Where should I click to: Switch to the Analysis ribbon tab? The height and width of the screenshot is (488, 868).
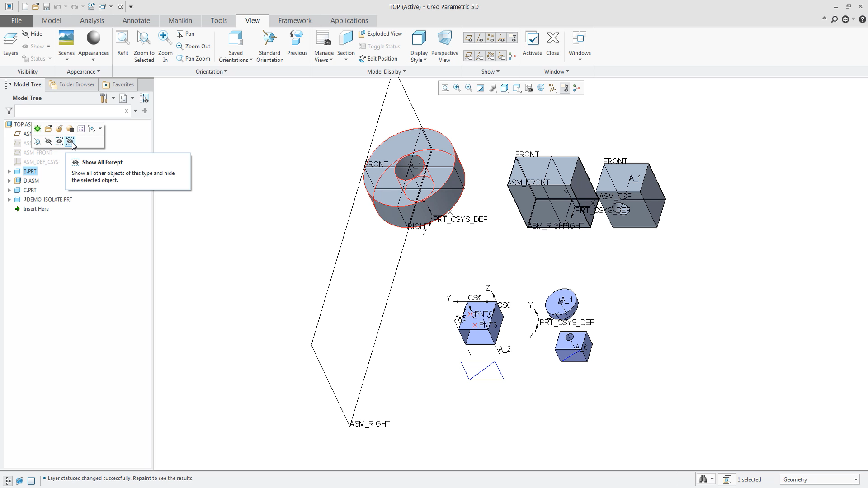click(x=92, y=21)
